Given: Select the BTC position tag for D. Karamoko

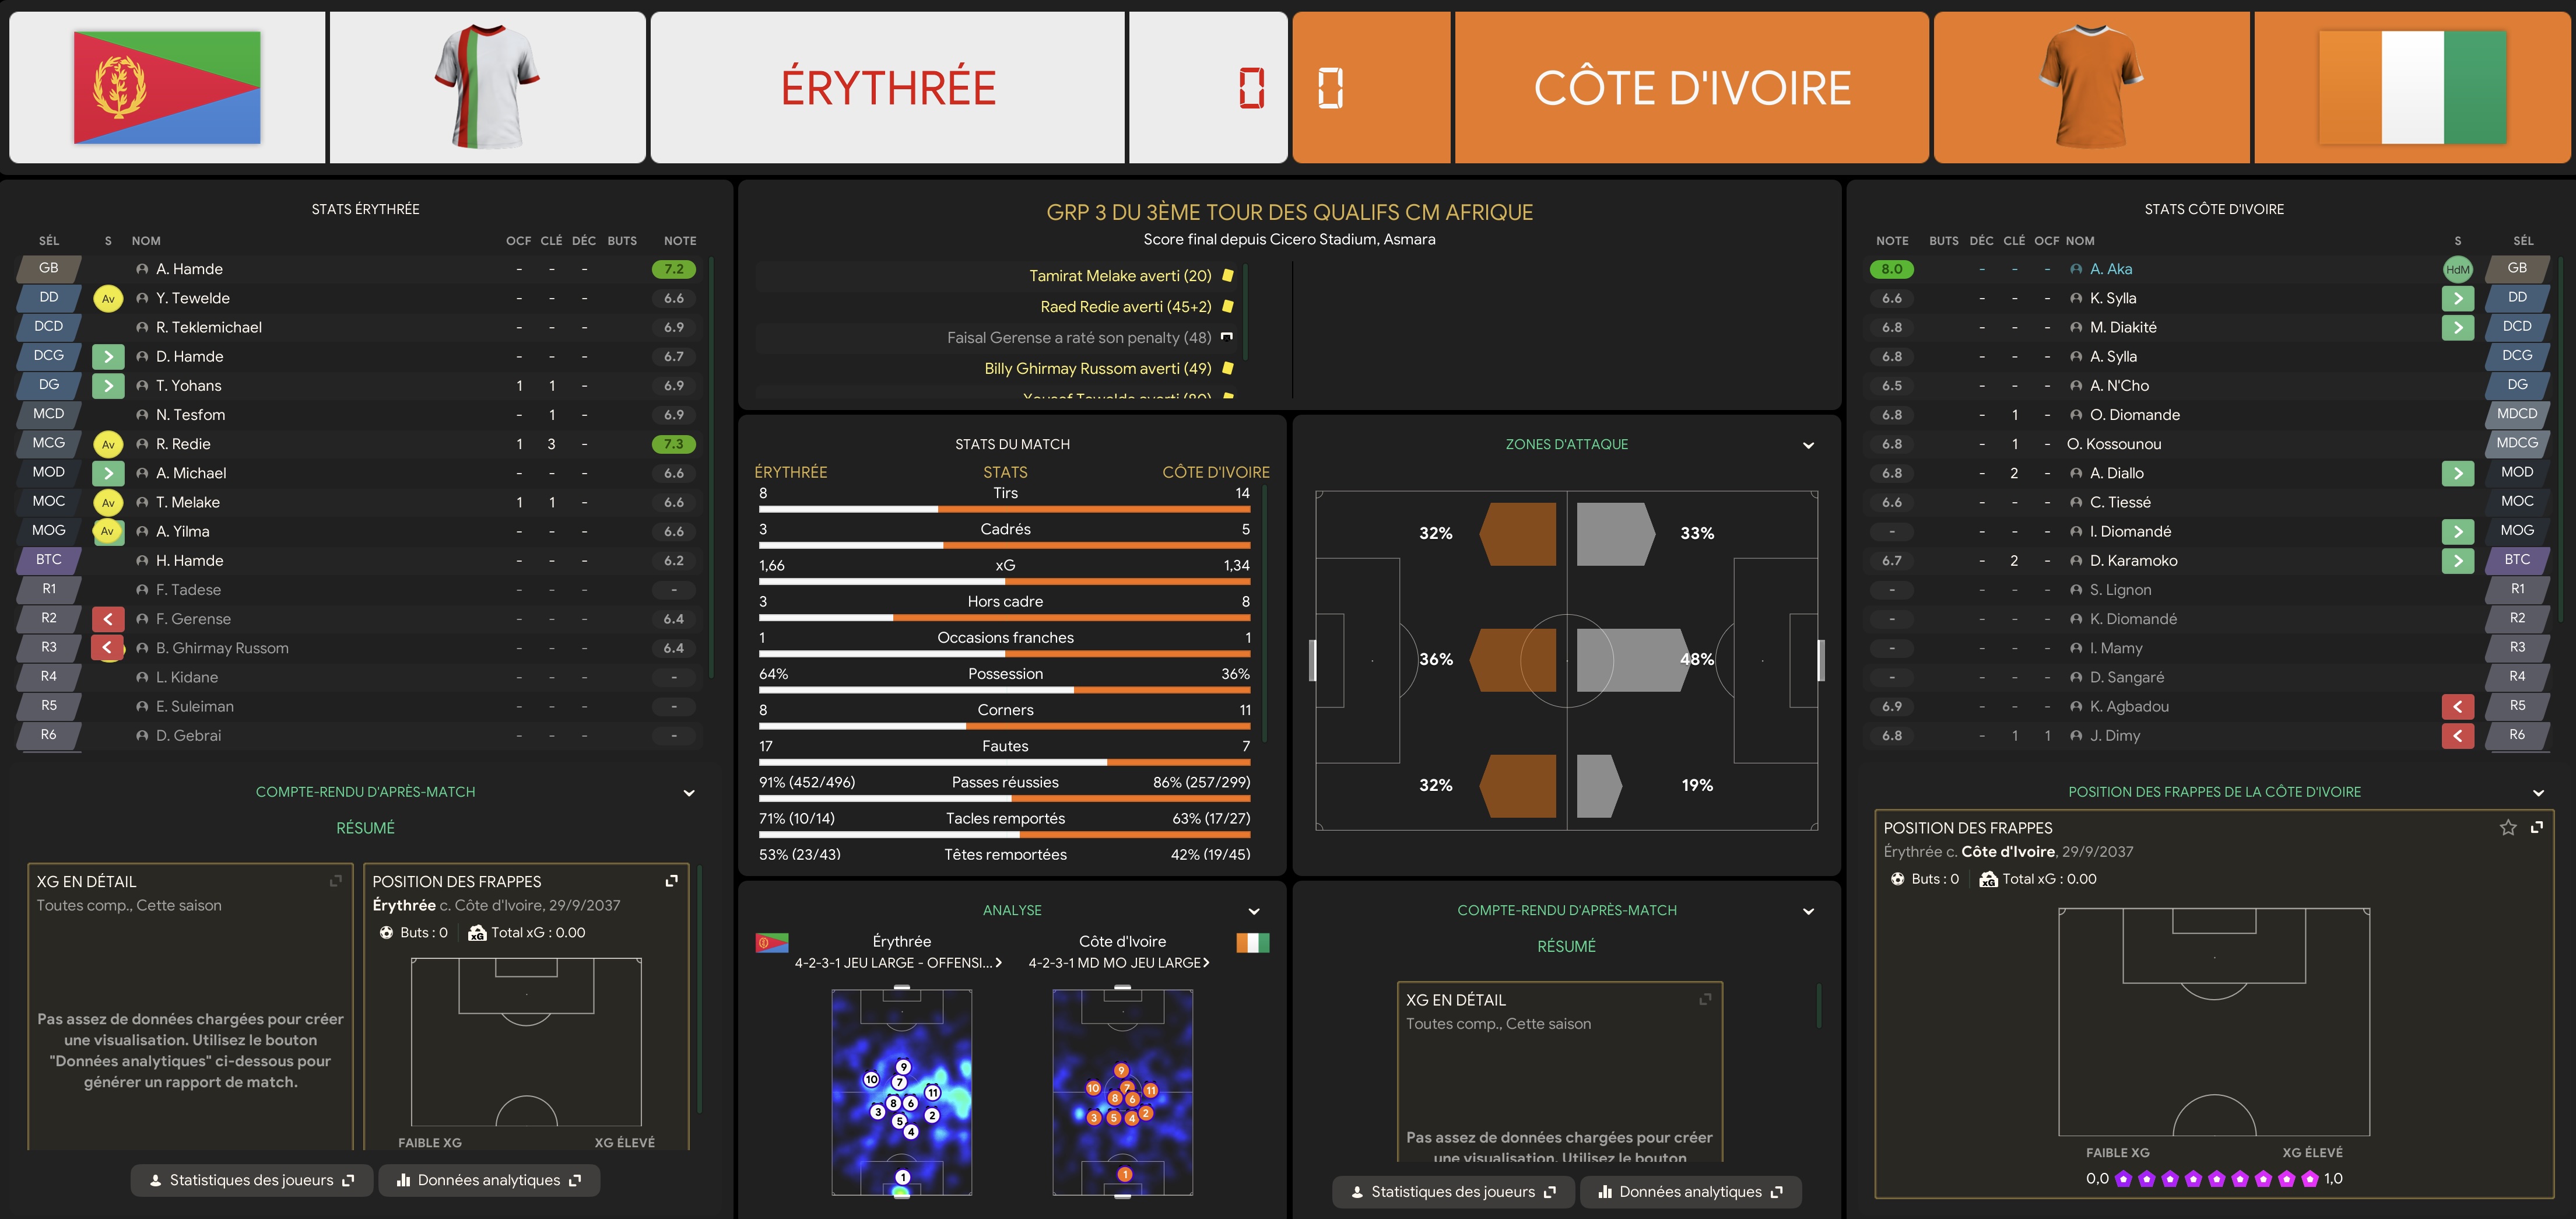Looking at the screenshot, I should click(x=2517, y=560).
